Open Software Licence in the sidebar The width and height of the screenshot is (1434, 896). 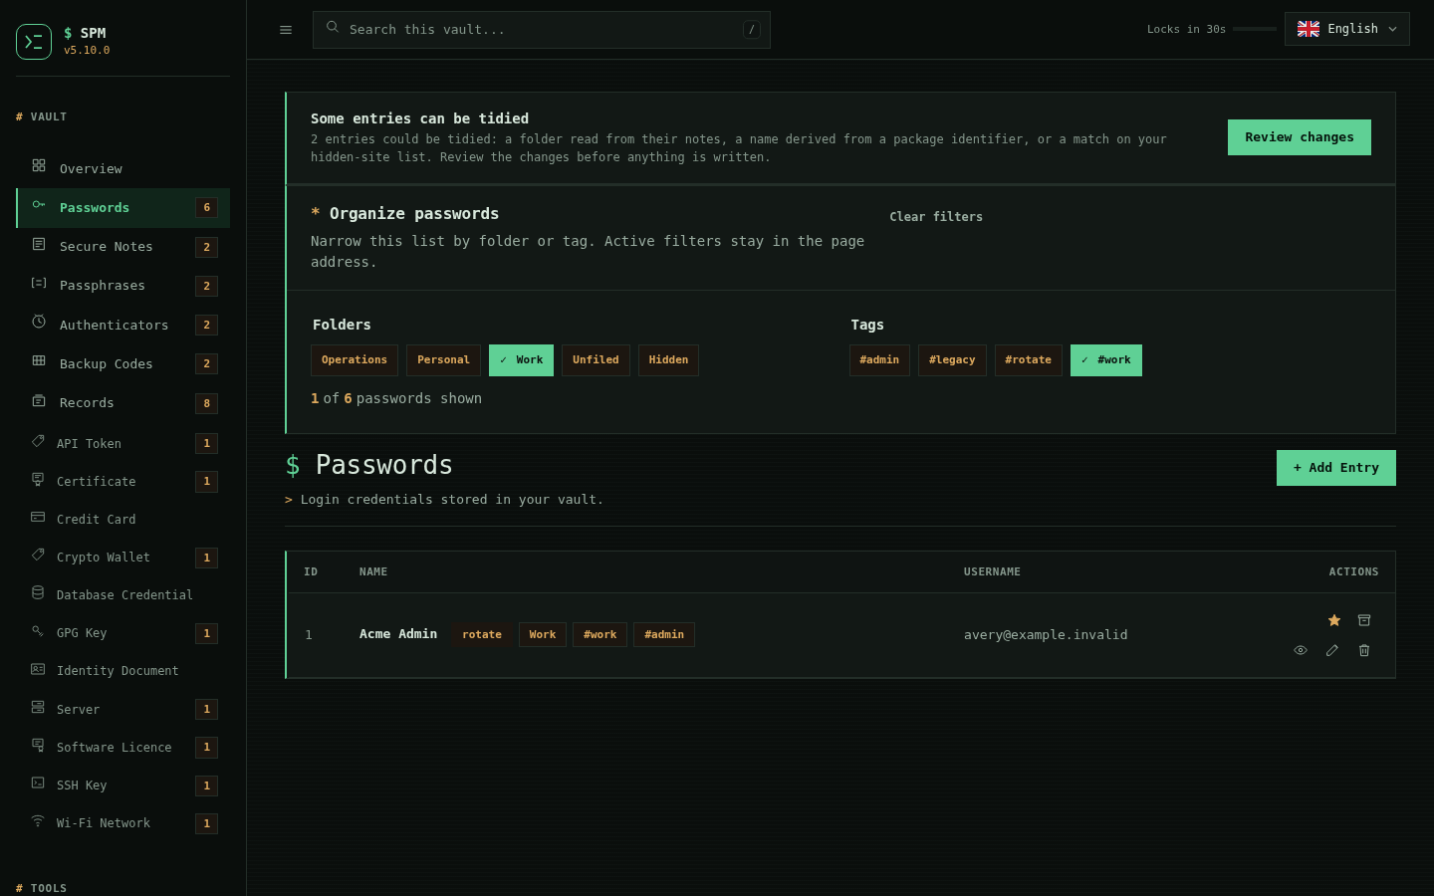pos(123,747)
